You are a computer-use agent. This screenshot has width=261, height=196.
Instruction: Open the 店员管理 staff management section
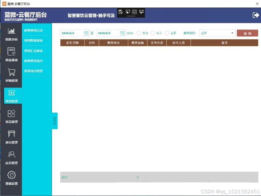pyautogui.click(x=11, y=157)
